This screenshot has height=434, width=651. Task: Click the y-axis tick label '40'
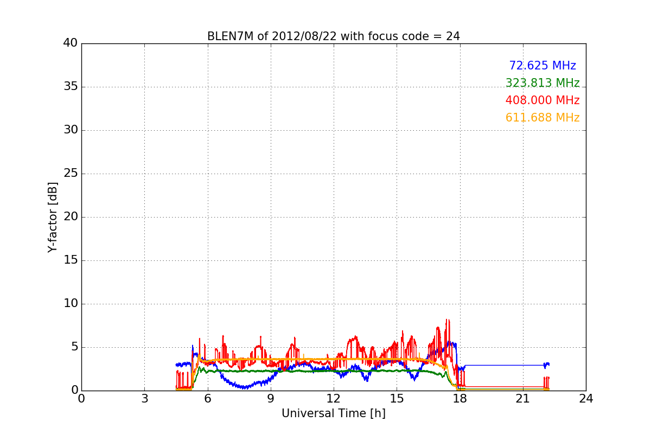(x=71, y=43)
